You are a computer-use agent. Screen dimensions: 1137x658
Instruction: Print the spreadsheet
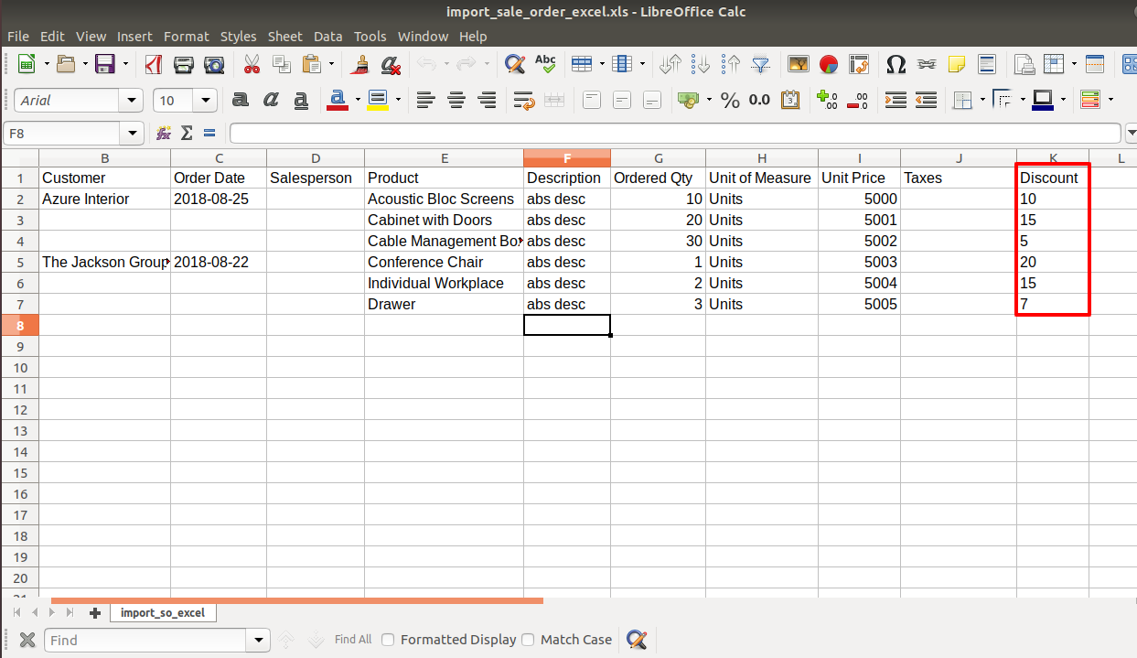pos(184,64)
